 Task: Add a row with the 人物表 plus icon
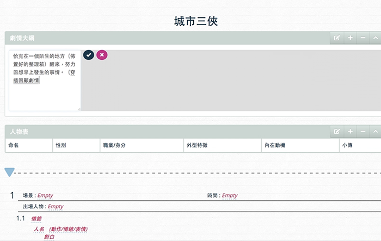[x=350, y=131]
